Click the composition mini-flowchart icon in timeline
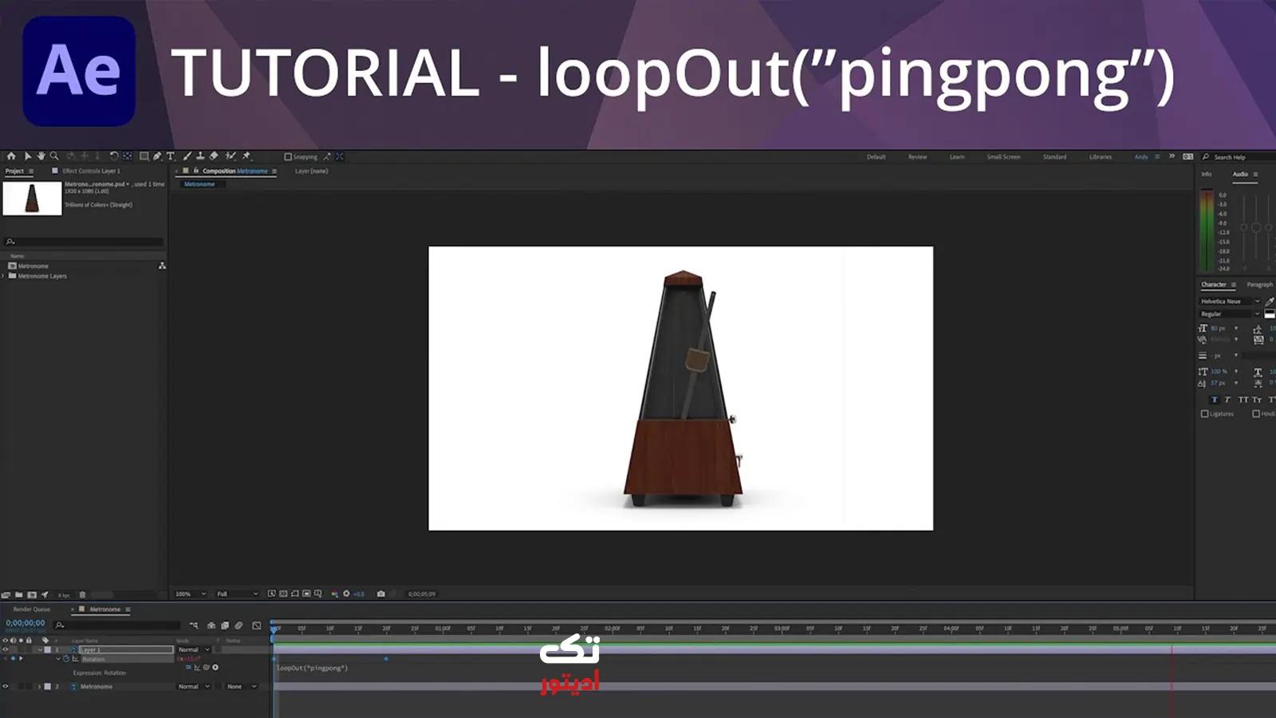1276x718 pixels. (x=193, y=625)
